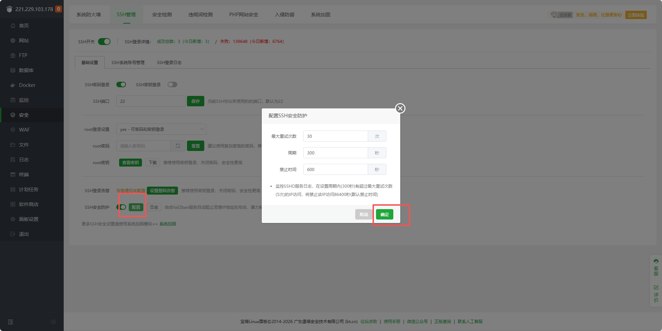The image size is (662, 331).
Task: Click the refresh icon beside root password
Action: 178,146
